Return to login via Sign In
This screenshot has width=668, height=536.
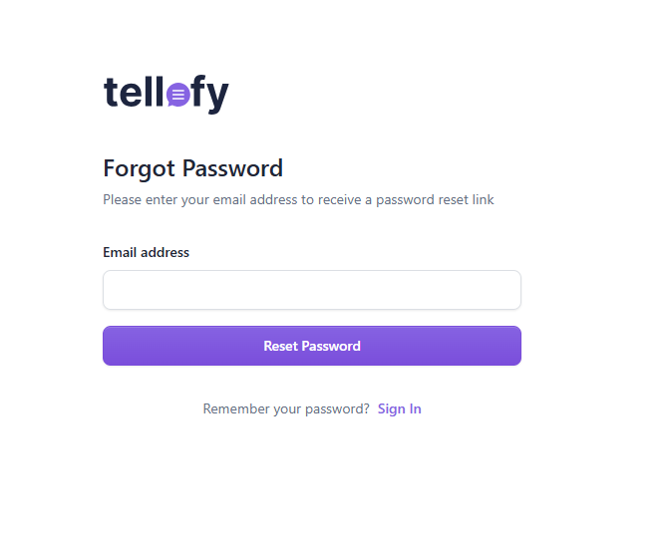[x=399, y=408]
